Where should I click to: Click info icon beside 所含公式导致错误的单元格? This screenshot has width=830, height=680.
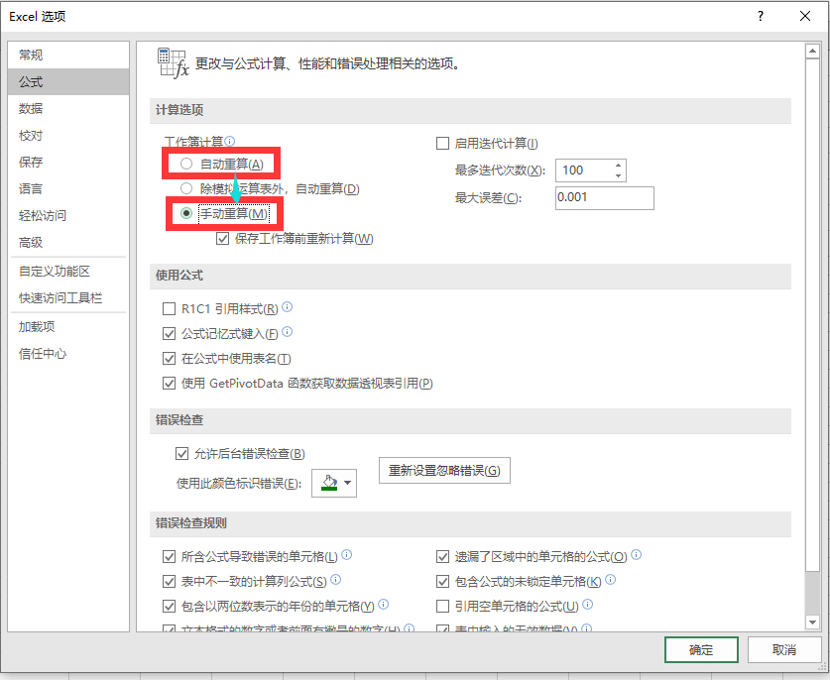pyautogui.click(x=347, y=554)
